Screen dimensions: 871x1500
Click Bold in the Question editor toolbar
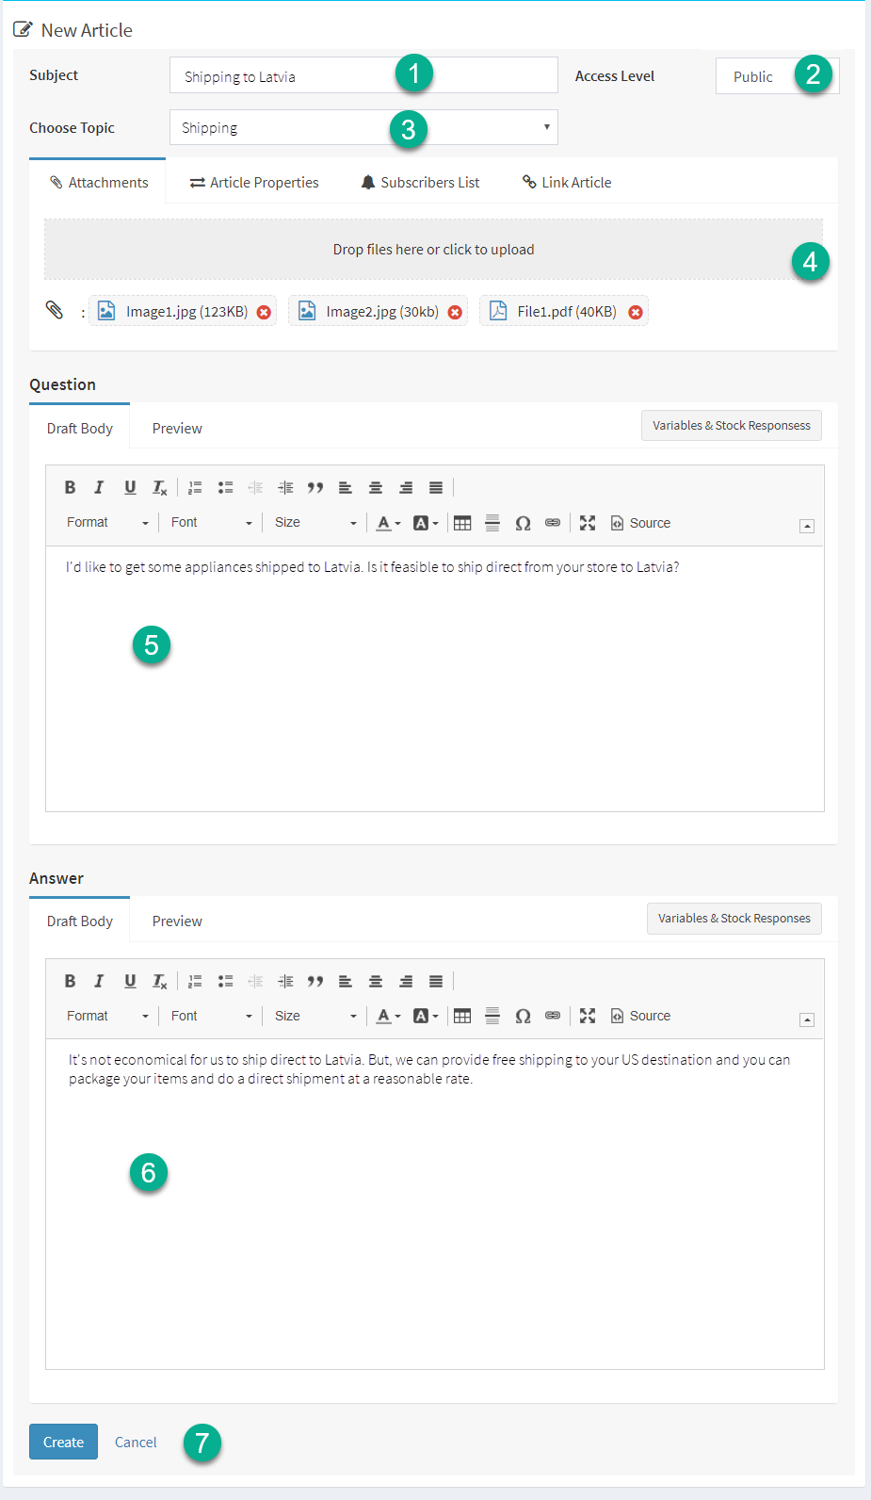coord(70,487)
